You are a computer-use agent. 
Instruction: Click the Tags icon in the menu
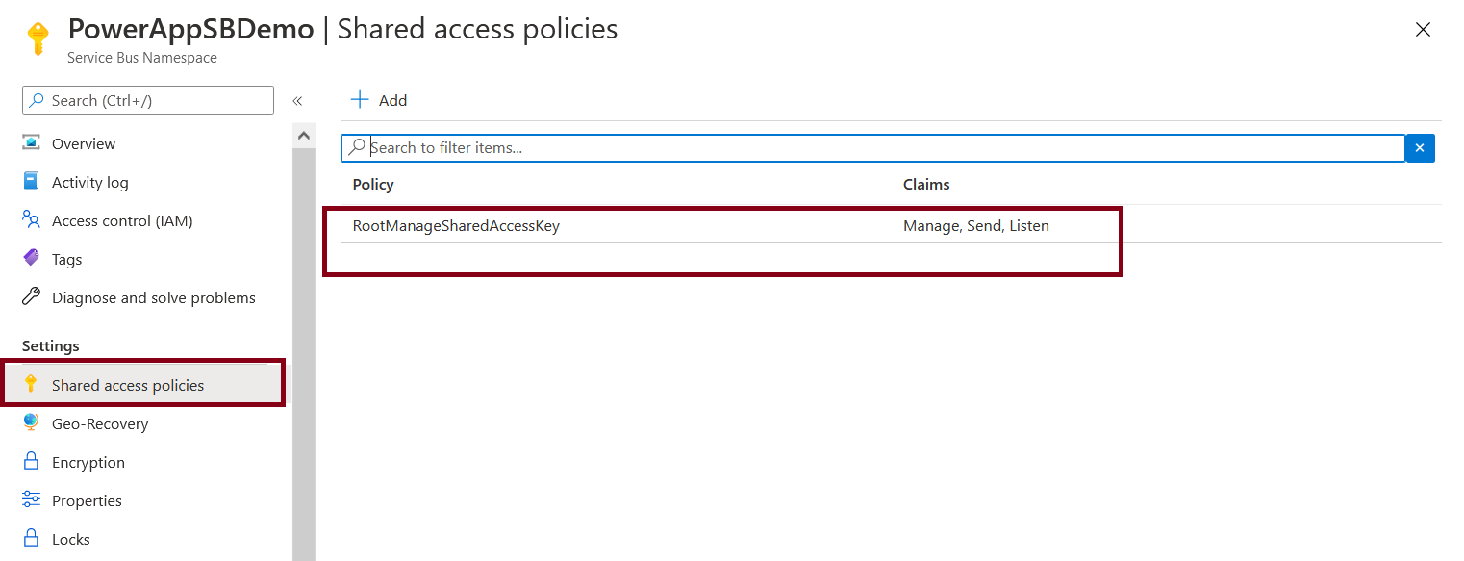point(32,258)
